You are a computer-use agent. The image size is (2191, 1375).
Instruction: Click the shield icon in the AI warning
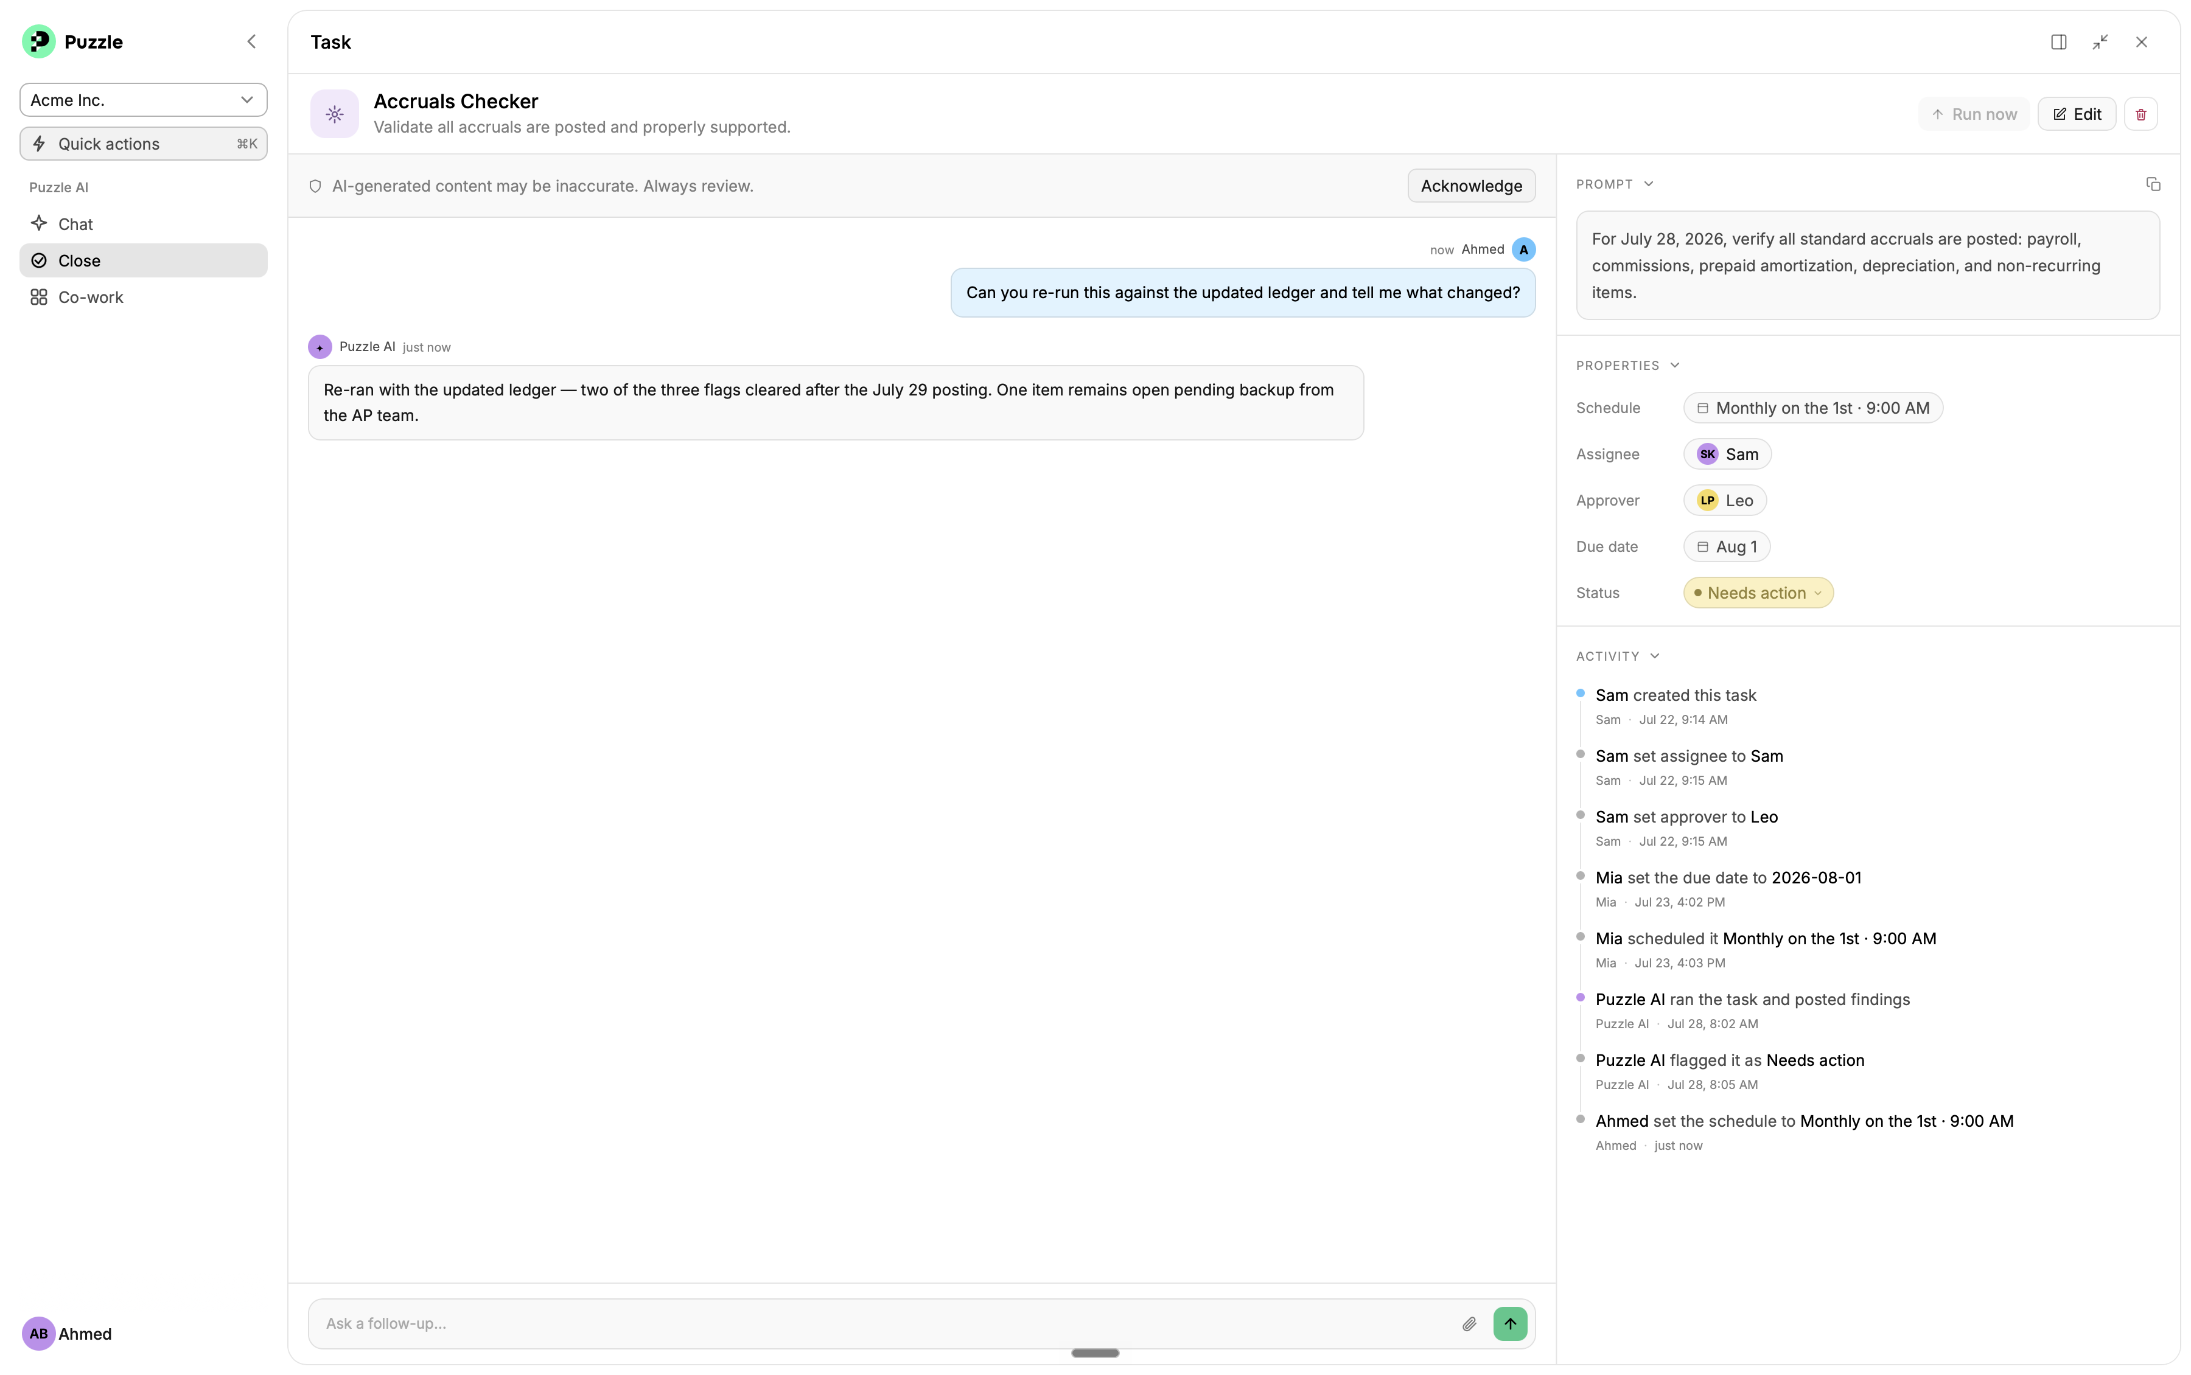(316, 186)
